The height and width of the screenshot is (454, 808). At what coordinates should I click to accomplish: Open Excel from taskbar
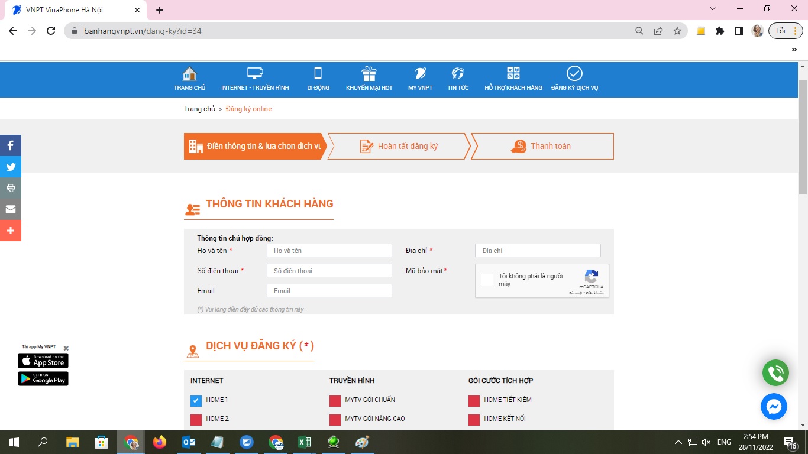305,442
